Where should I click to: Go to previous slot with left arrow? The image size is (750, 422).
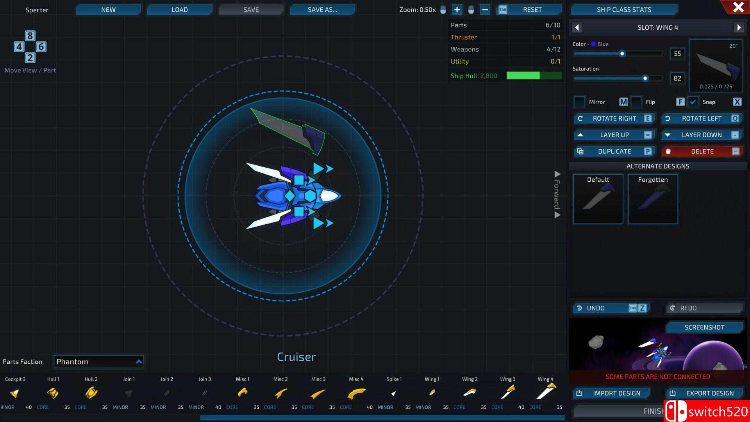pos(577,27)
